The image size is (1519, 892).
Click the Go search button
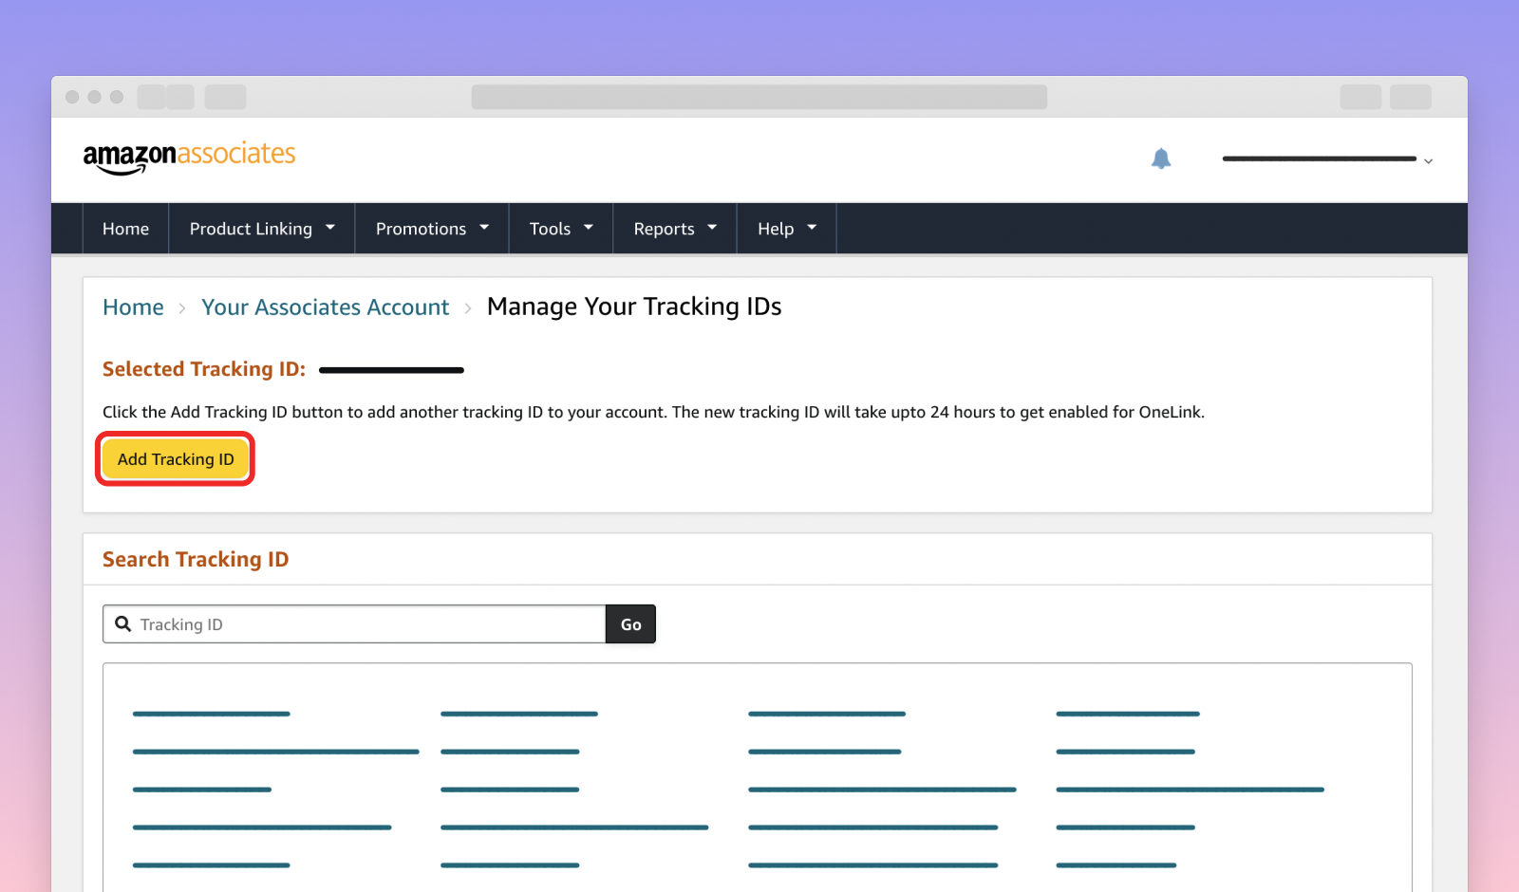(630, 624)
